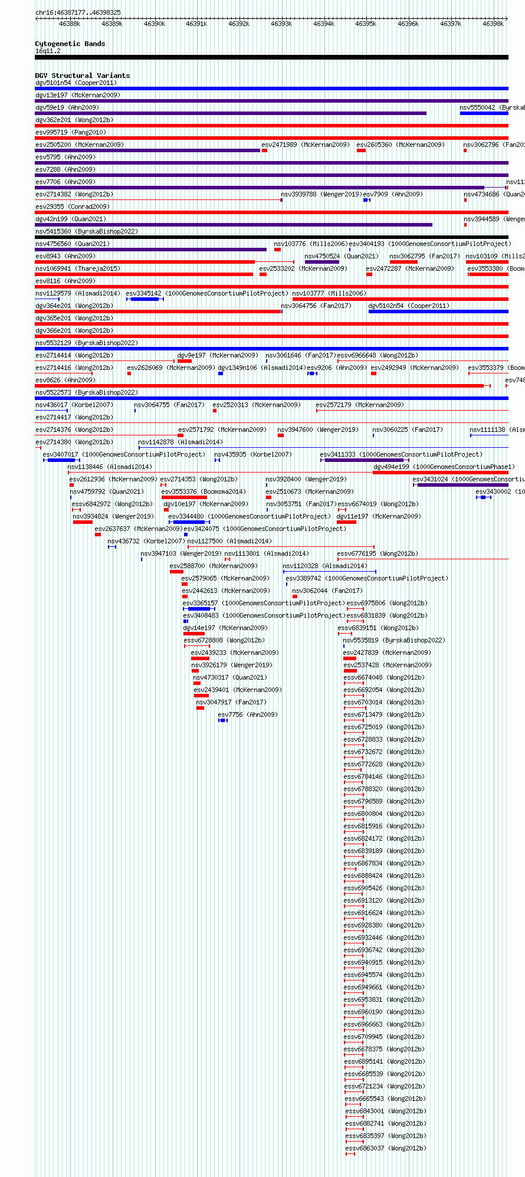
Task: Click nsv4750524 (Quan2021) label
Action: 342,256
